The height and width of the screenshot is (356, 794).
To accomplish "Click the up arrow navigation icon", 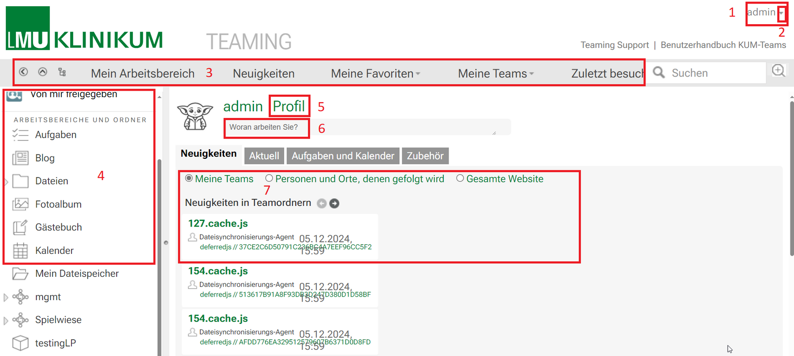I will click(43, 72).
